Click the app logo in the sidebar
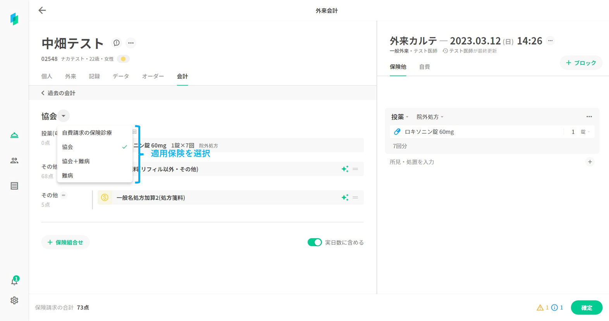This screenshot has width=609, height=321. (14, 19)
